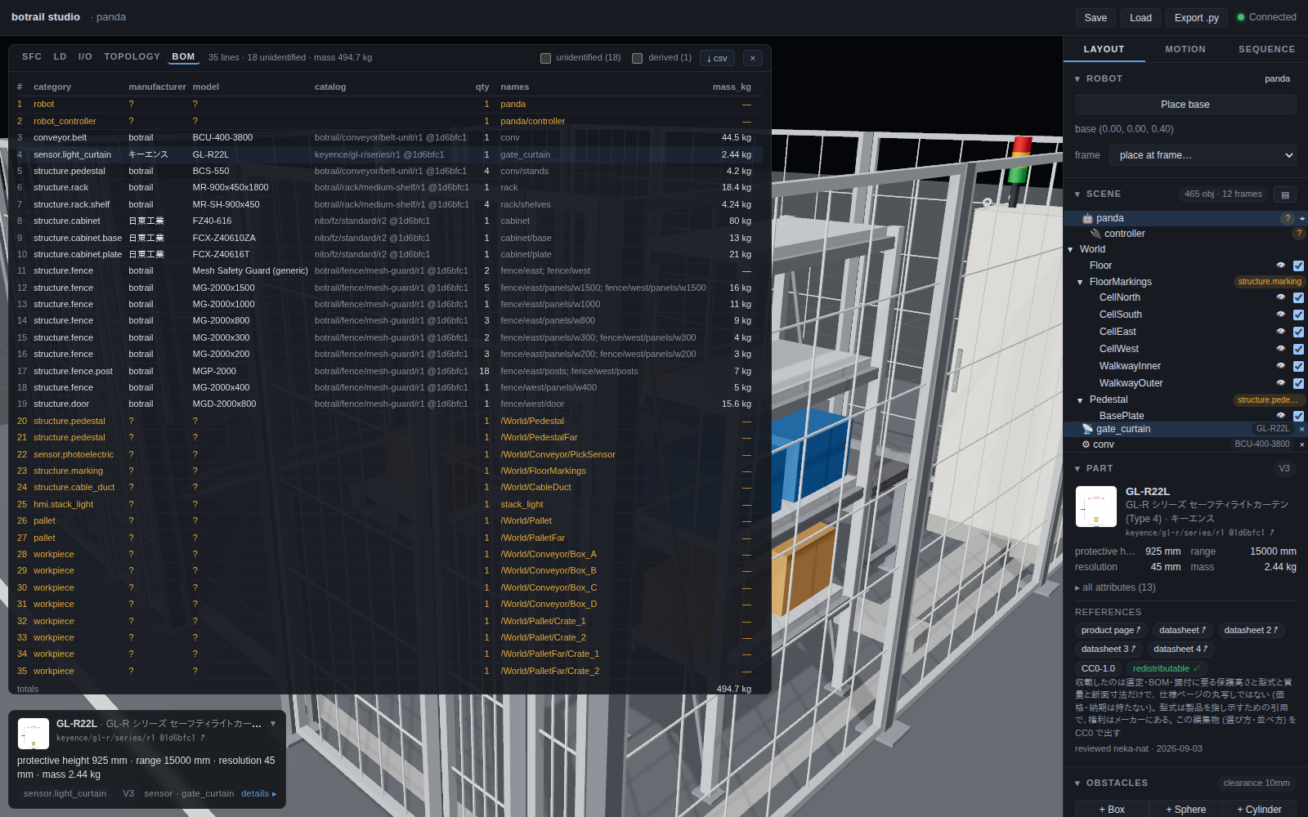Click the controller plug icon
This screenshot has height=817, width=1308.
(x=1095, y=234)
